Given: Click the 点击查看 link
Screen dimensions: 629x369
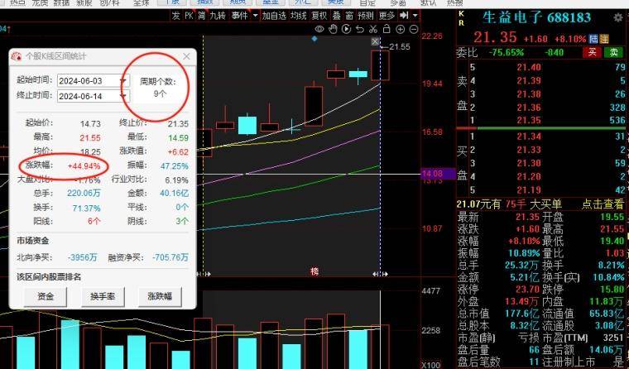Looking at the screenshot, I should pos(603,204).
